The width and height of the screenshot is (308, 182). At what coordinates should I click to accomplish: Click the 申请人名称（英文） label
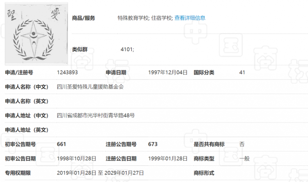(27, 101)
